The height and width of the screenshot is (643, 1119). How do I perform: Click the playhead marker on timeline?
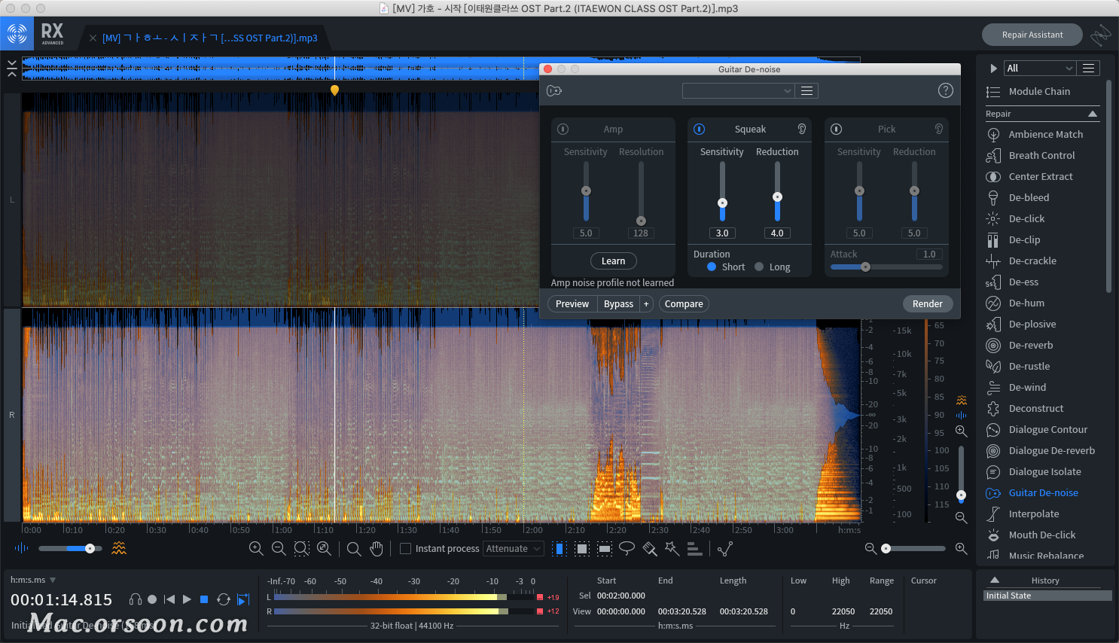pyautogui.click(x=334, y=90)
